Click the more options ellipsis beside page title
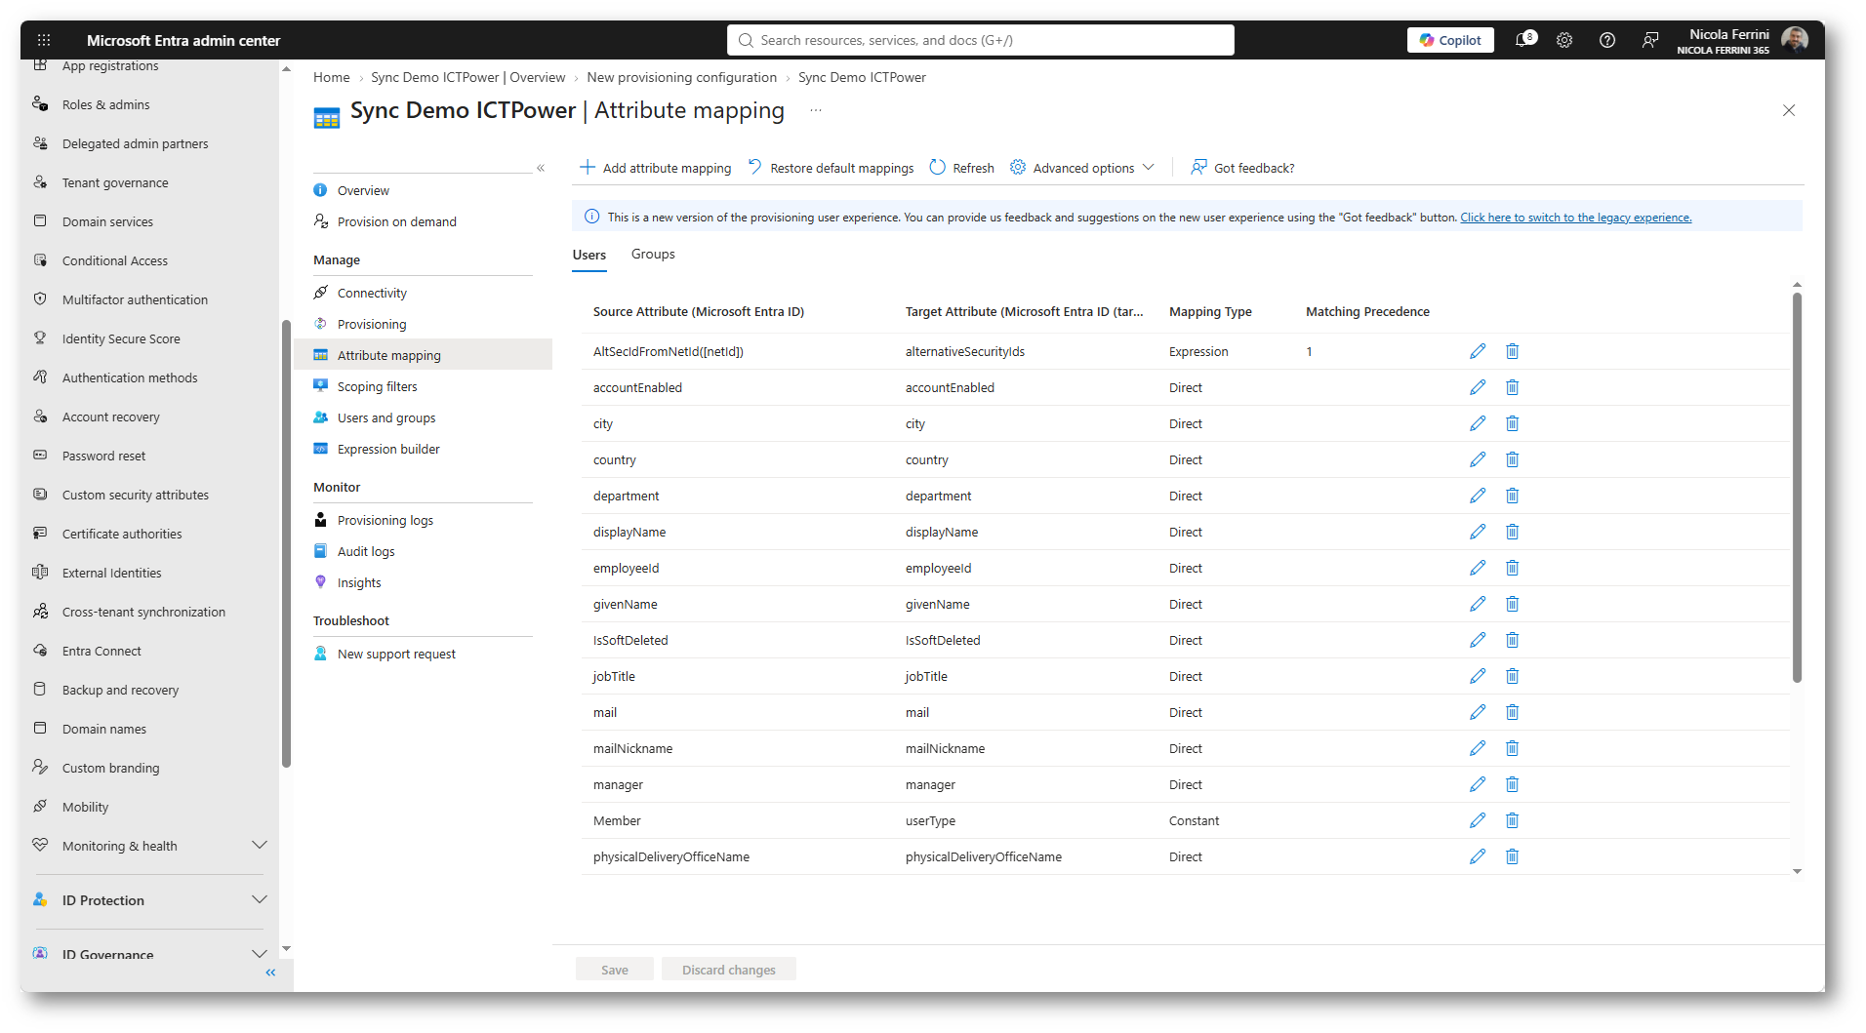 pos(816,111)
